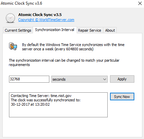
Task: Expand the time unit dropdown arrow
Action: [x=104, y=79]
